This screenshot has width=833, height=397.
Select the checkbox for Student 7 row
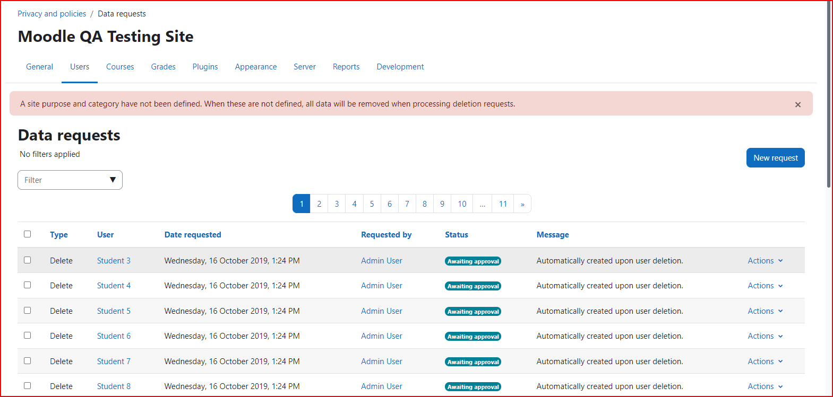point(27,360)
